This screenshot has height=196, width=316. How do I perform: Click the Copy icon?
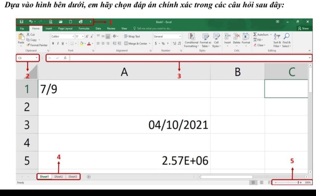click(28, 40)
